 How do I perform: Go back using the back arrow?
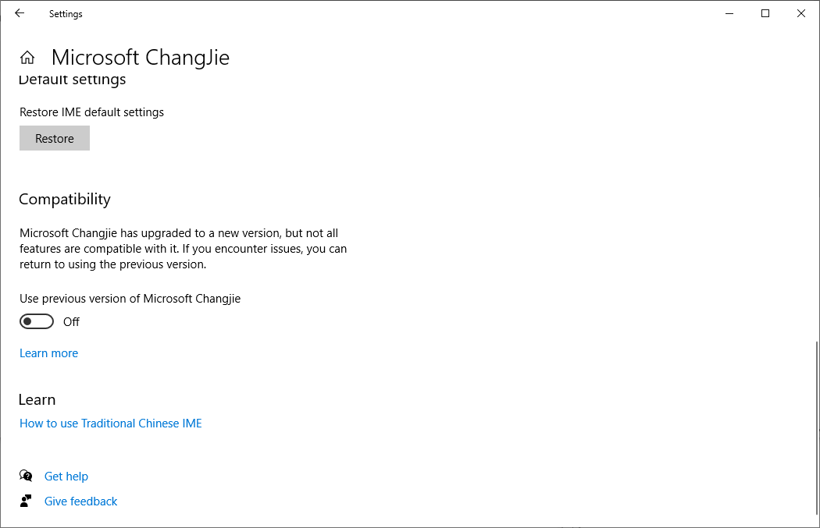pyautogui.click(x=20, y=13)
